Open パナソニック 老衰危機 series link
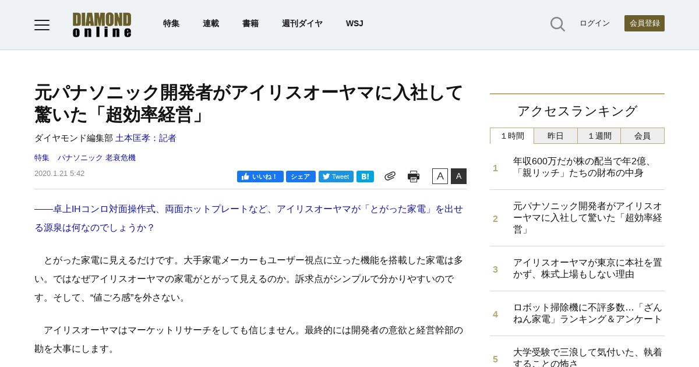 click(x=97, y=157)
